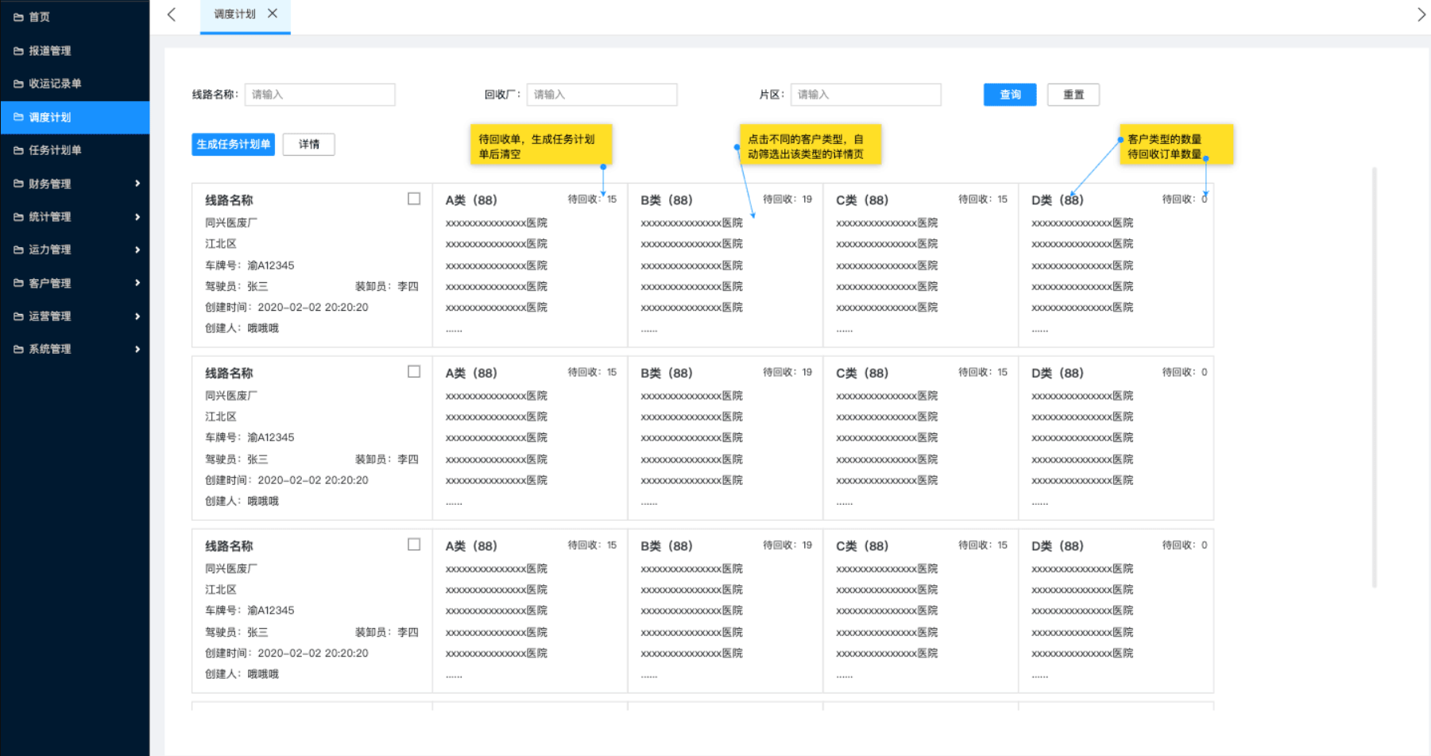Screen dimensions: 1431x756
Task: Click the folder icon beside 收运记录单
Action: click(x=18, y=83)
